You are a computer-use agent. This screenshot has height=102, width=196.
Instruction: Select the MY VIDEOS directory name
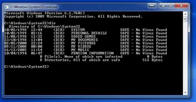[x=81, y=47]
